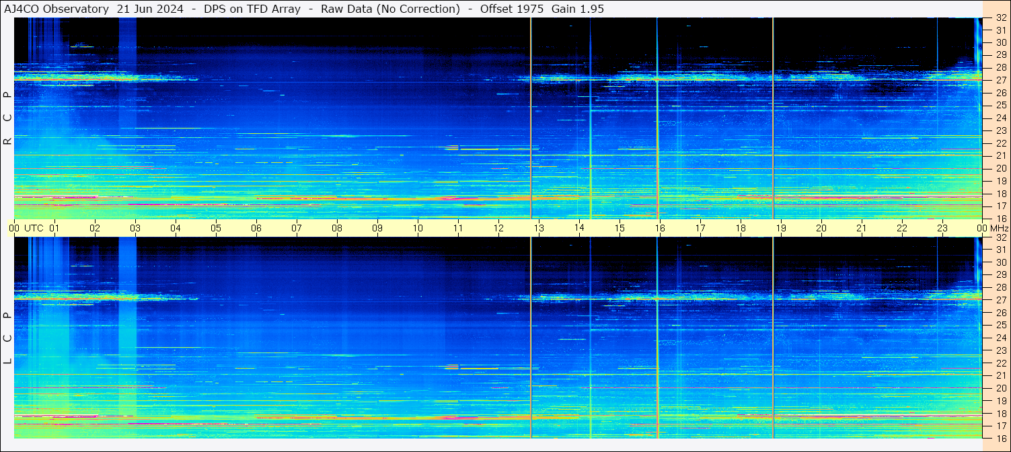This screenshot has width=1011, height=452.
Task: Select hour '06' on the time axis
Action: click(x=256, y=228)
